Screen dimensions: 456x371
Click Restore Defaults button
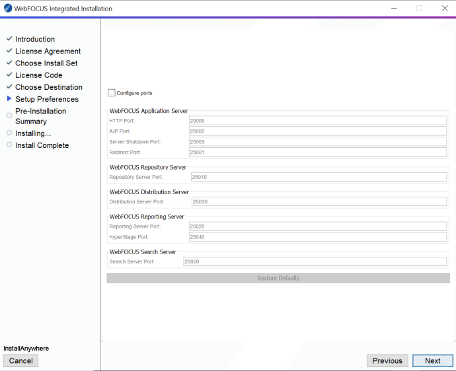pyautogui.click(x=278, y=278)
